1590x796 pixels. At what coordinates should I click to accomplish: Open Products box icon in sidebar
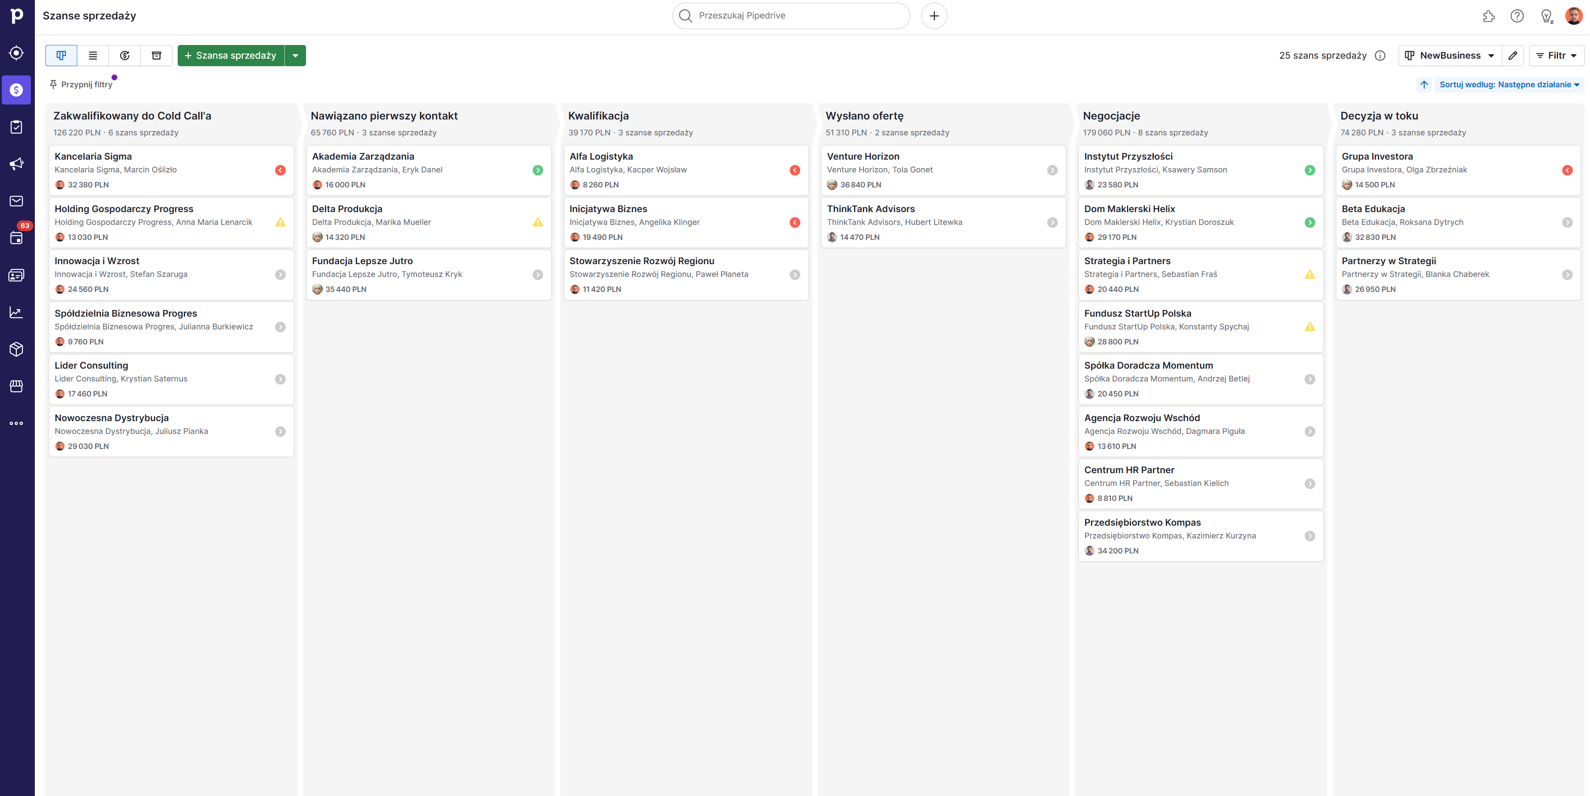pyautogui.click(x=17, y=349)
